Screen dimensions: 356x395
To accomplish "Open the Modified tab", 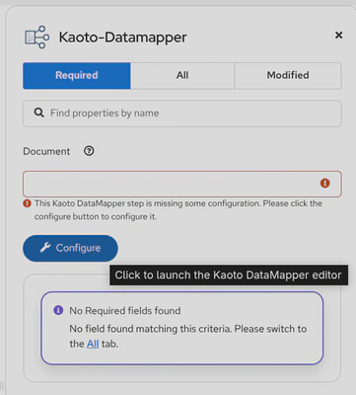I will [288, 75].
